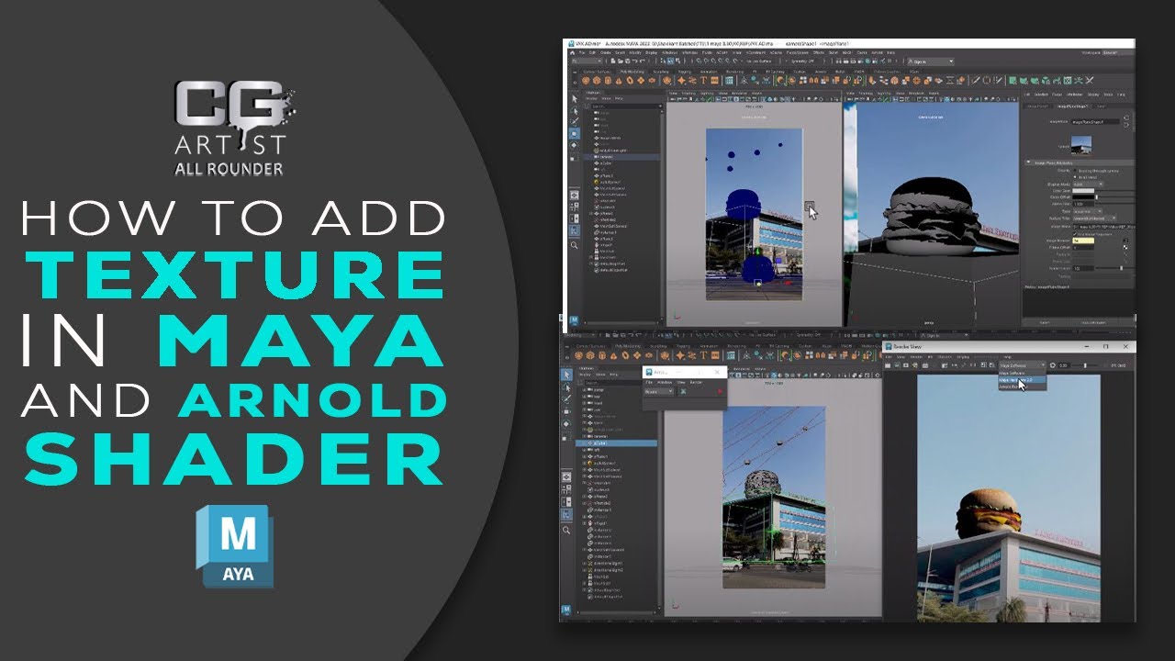Viewport: 1175px width, 661px height.
Task: Click the polygon sphere shelf icon in upper Maya window
Action: 586,81
